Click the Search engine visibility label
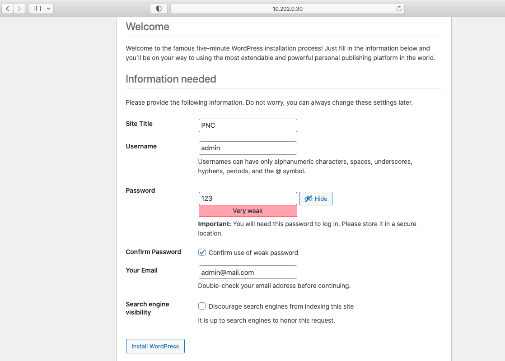The width and height of the screenshot is (505, 361). point(147,308)
